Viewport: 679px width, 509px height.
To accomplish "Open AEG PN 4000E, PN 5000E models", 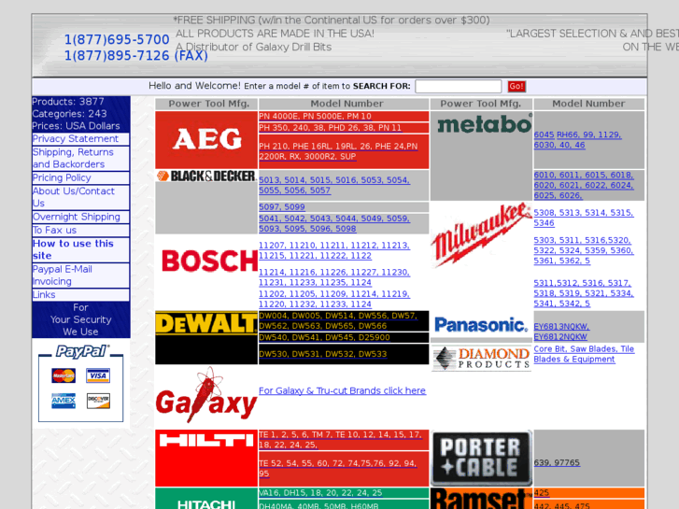I will click(315, 116).
